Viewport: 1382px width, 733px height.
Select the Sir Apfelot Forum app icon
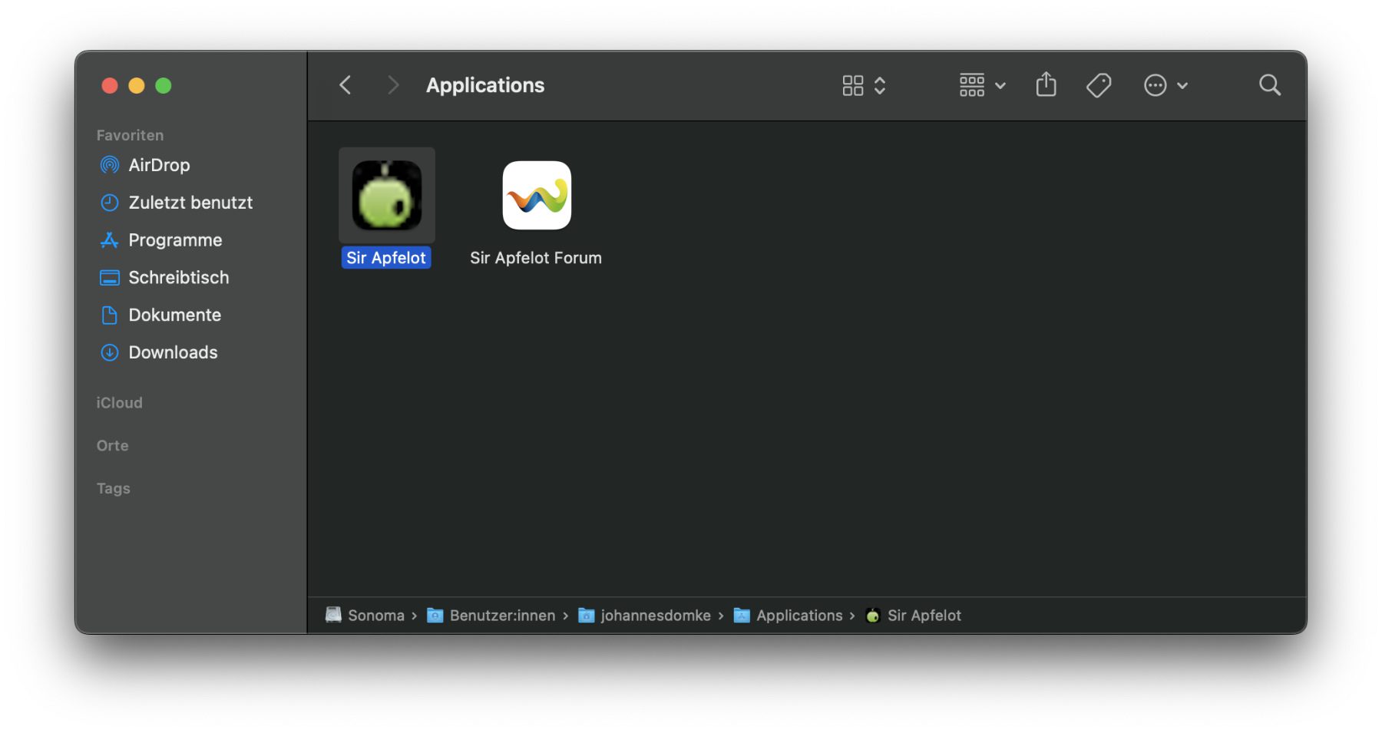(x=536, y=195)
